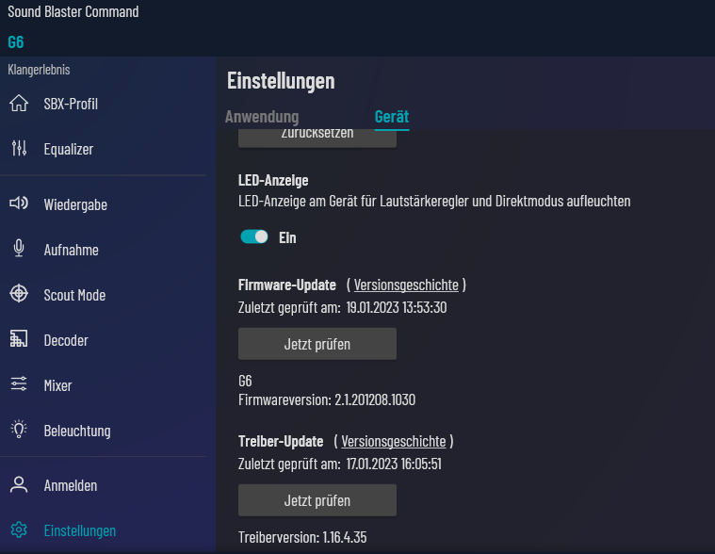Click the firmware date 19.01.2023 13:53:30
Image resolution: width=715 pixels, height=554 pixels.
[x=397, y=307]
